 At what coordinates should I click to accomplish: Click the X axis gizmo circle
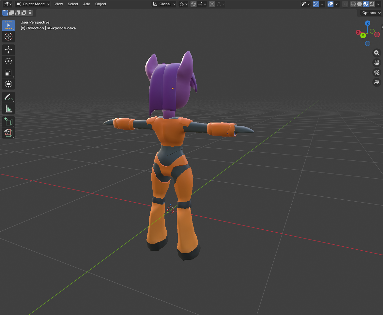tap(358, 32)
